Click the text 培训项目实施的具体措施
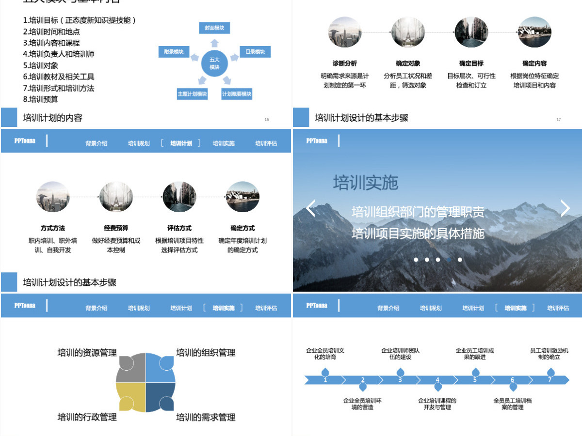This screenshot has height=436, width=582. pos(418,233)
